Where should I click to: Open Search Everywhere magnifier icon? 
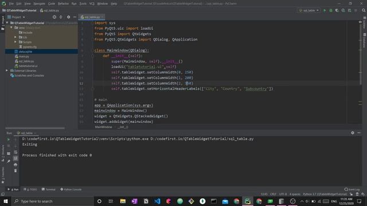tap(364, 10)
